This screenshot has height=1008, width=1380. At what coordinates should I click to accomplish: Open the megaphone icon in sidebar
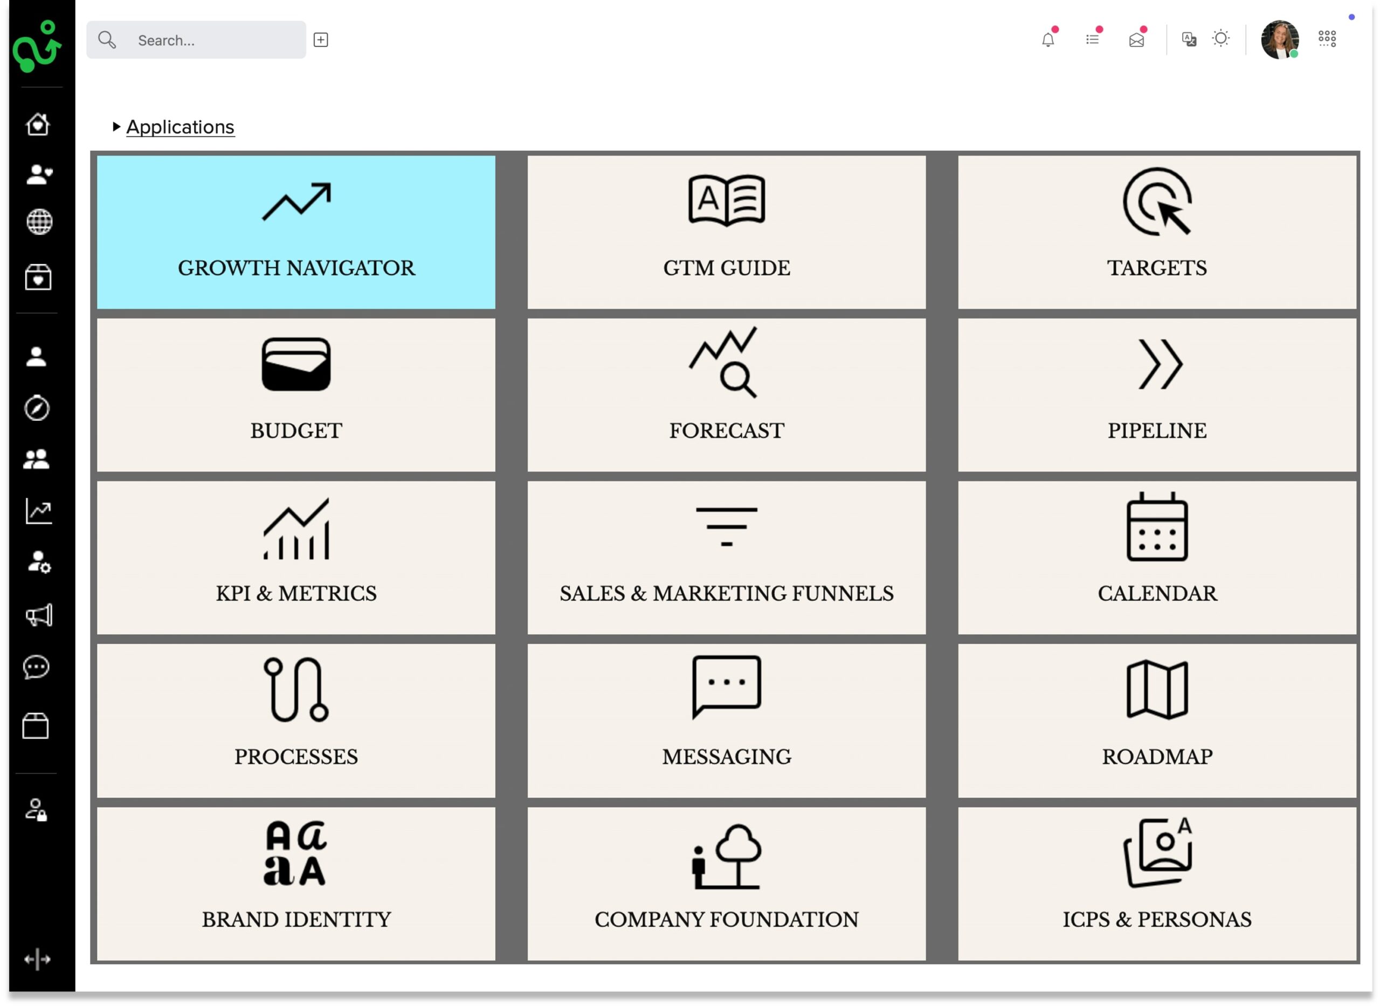coord(38,616)
